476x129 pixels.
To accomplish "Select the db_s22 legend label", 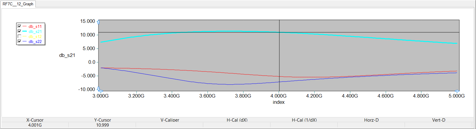I will click(x=35, y=42).
